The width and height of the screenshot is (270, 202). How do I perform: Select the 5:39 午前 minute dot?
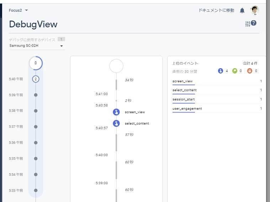point(36,95)
